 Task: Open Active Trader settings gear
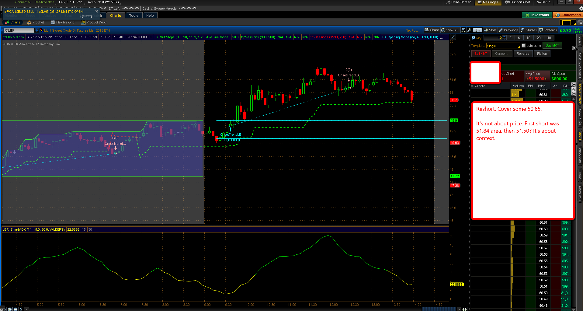click(x=574, y=48)
